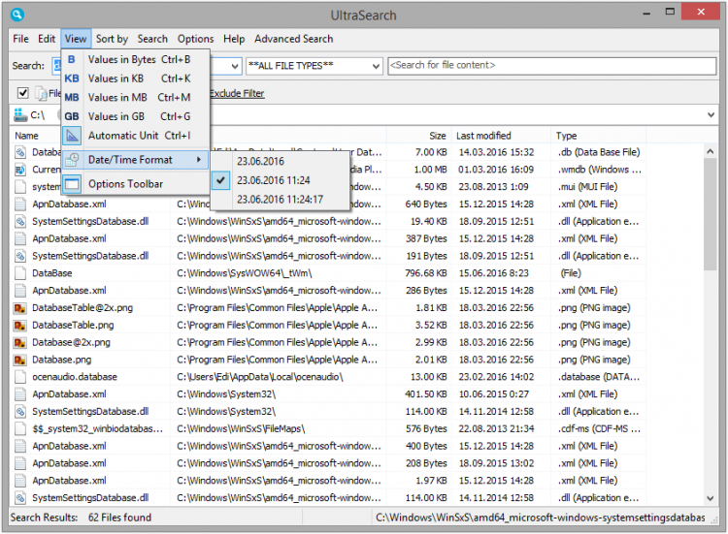Open the Edit menu
The image size is (728, 534).
coord(47,39)
